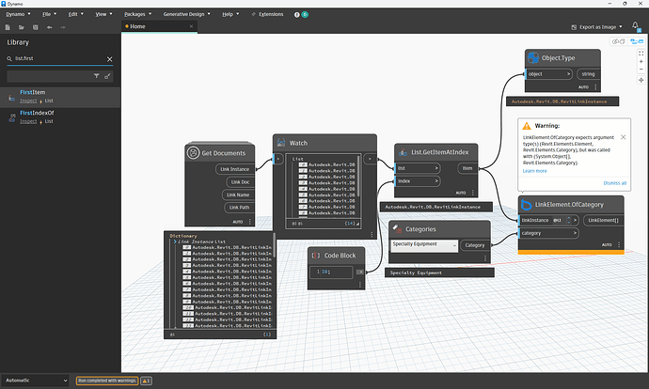Open the Categories dropdown showing Specialty Equipment
The width and height of the screenshot is (649, 389).
click(423, 245)
